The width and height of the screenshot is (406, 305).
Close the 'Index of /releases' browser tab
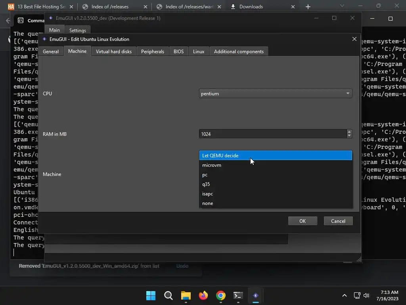(x=146, y=7)
